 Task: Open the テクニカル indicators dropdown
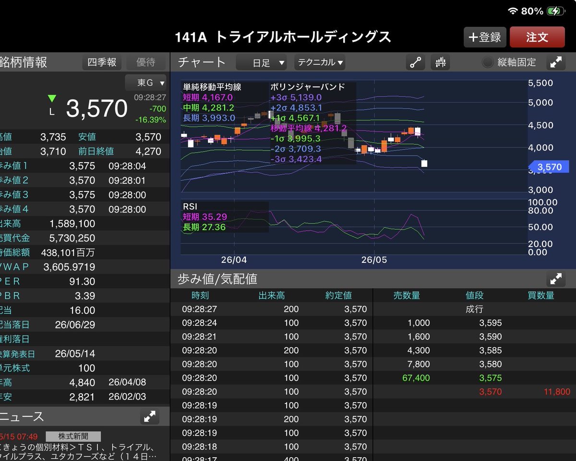[x=320, y=62]
